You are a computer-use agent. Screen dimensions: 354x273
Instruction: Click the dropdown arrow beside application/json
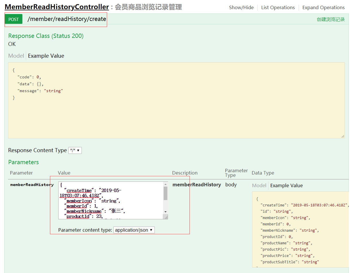[151, 230]
